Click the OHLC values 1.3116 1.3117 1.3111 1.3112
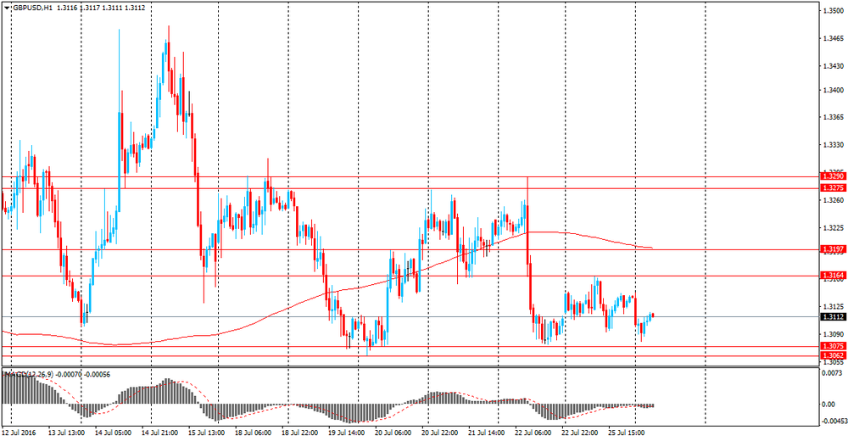The width and height of the screenshot is (848, 441). pos(101,8)
